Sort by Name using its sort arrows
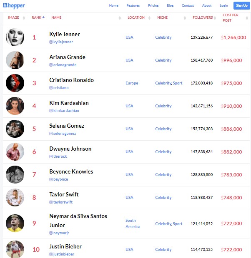The width and height of the screenshot is (251, 258). coord(120,18)
